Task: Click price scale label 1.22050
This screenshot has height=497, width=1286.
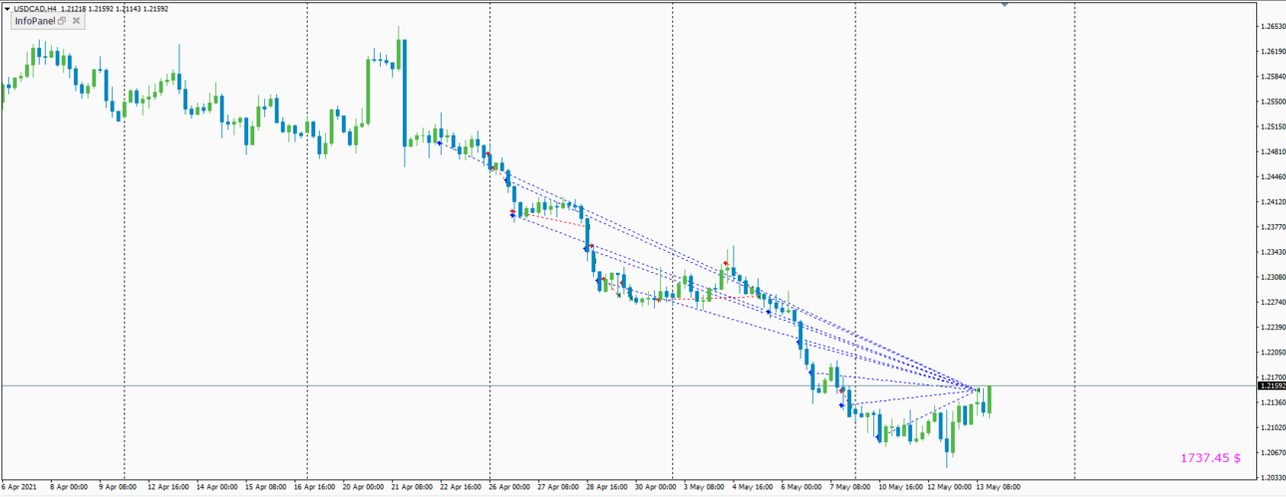Action: point(1271,352)
